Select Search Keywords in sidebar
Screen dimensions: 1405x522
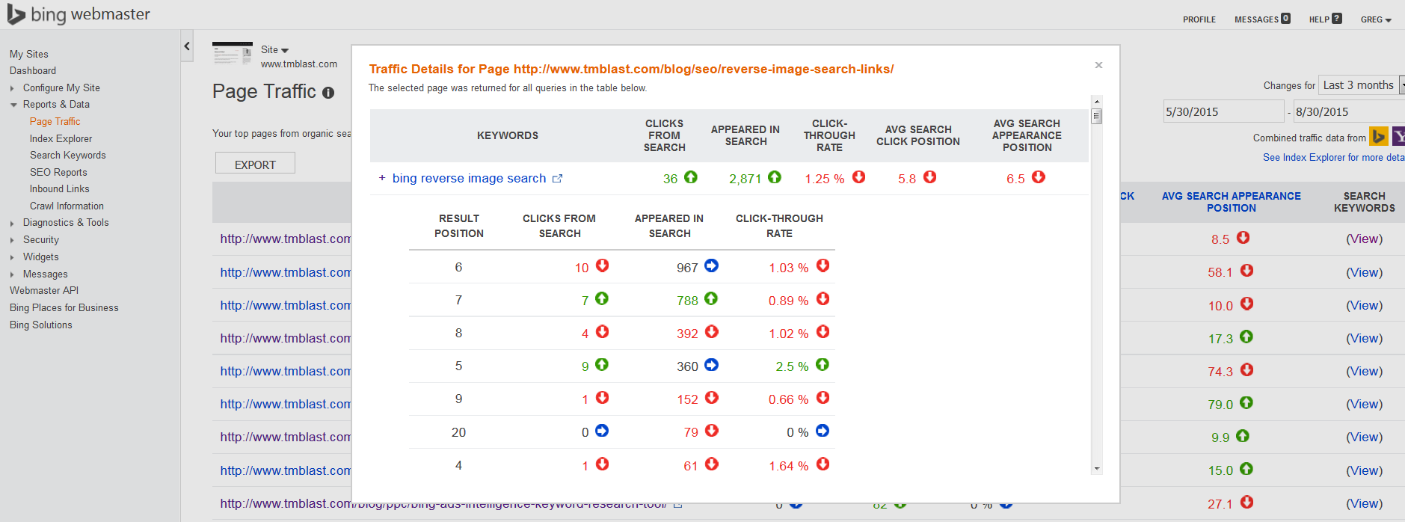(x=68, y=156)
